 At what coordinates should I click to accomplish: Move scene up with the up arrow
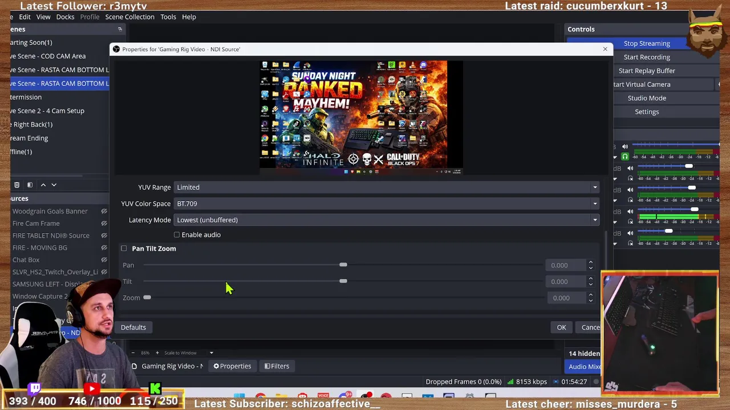pos(43,185)
